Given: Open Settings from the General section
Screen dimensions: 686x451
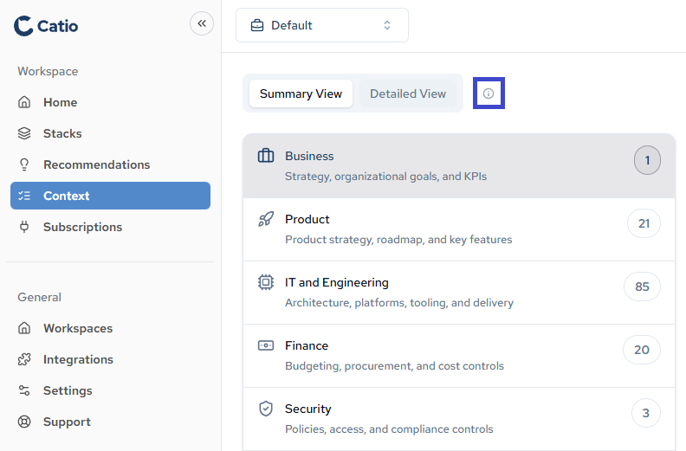Looking at the screenshot, I should (68, 390).
